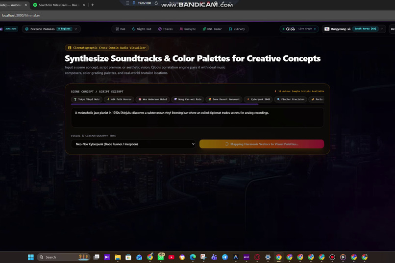Open the Snipping Tool taskbar icon
The height and width of the screenshot is (263, 395).
pyautogui.click(x=203, y=257)
